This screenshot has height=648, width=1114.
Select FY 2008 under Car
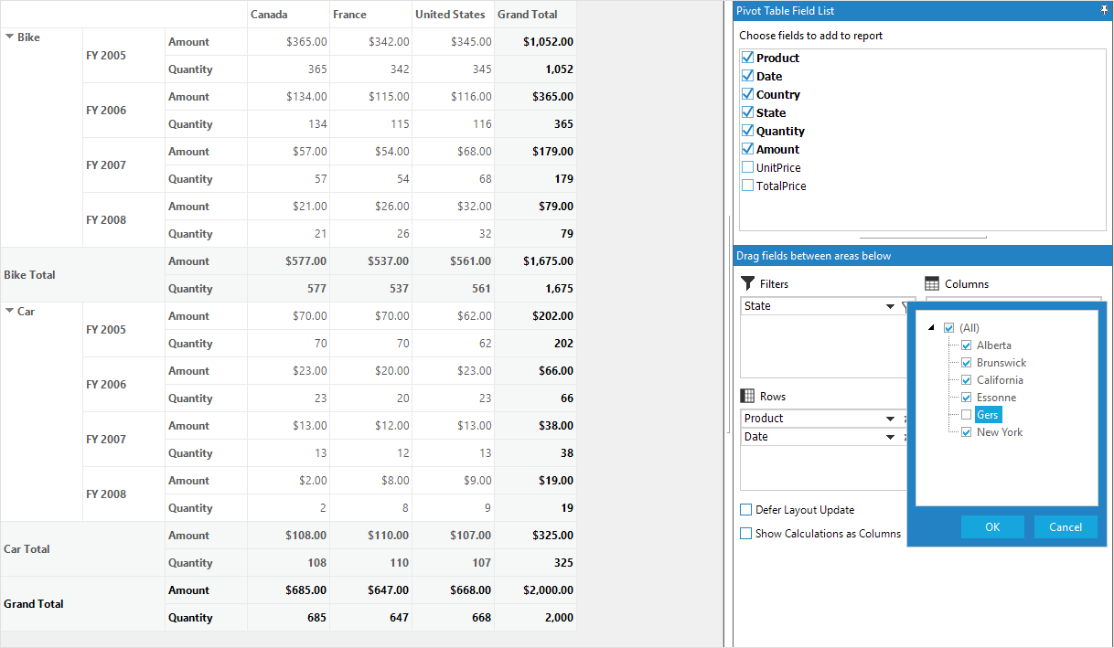click(123, 494)
